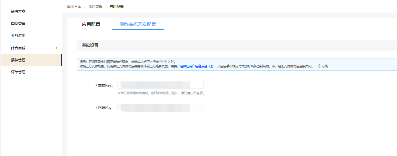The height and width of the screenshot is (156, 397).
Task: Click the 解决方案 breadcrumb link
Action: [x=74, y=7]
